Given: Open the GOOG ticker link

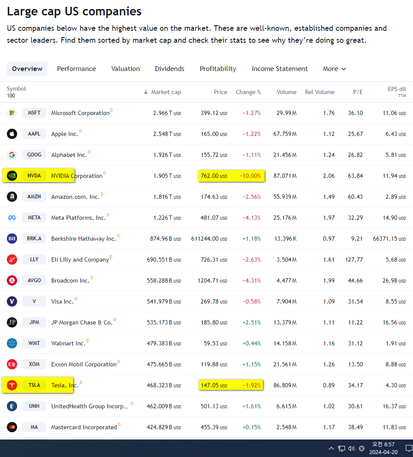Looking at the screenshot, I should [x=34, y=155].
